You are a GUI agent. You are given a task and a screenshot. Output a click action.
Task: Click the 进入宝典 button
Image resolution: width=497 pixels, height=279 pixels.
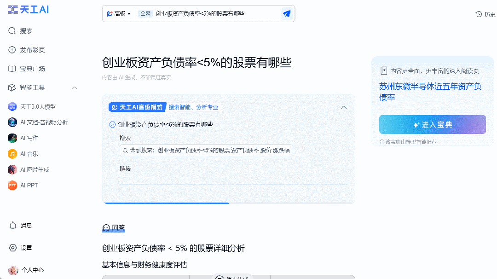(432, 124)
